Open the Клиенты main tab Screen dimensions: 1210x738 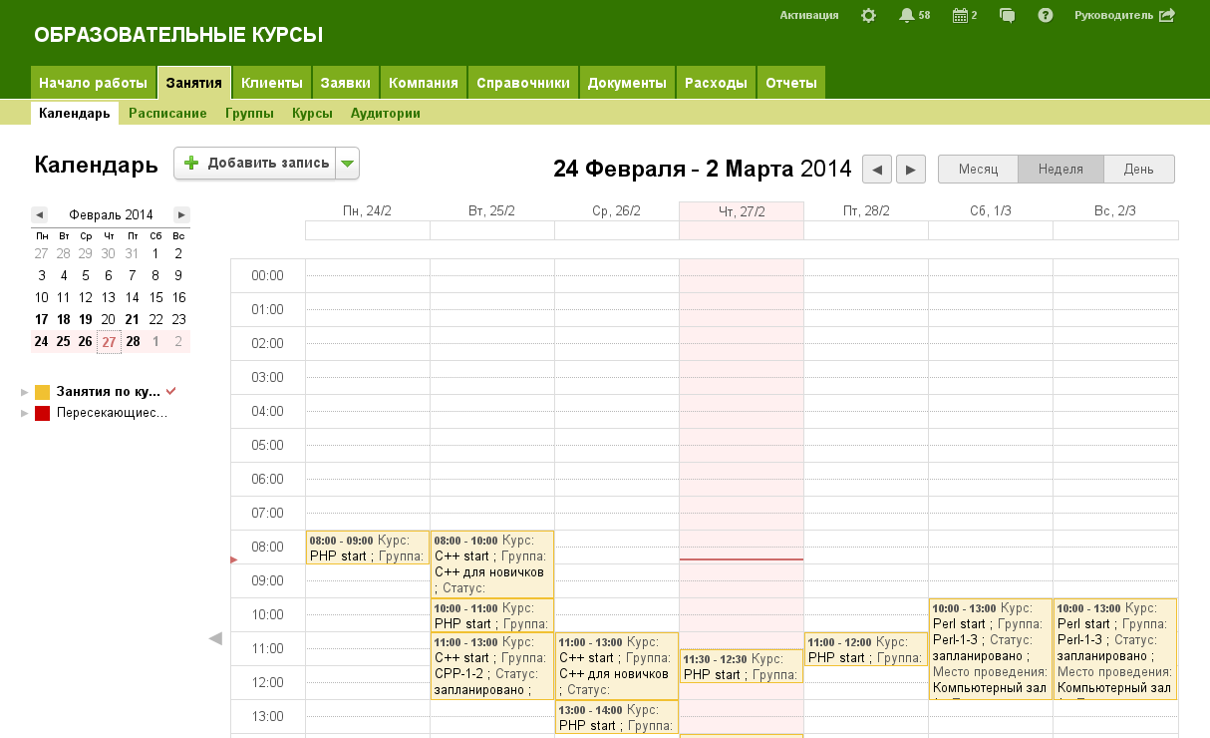point(272,83)
